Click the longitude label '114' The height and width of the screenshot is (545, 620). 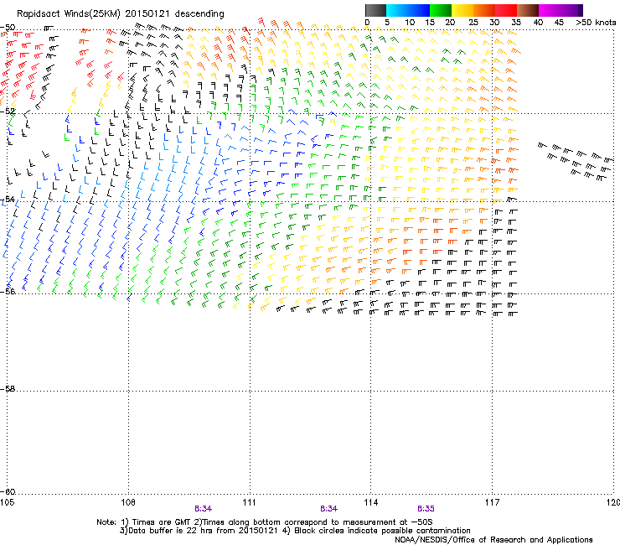371,502
